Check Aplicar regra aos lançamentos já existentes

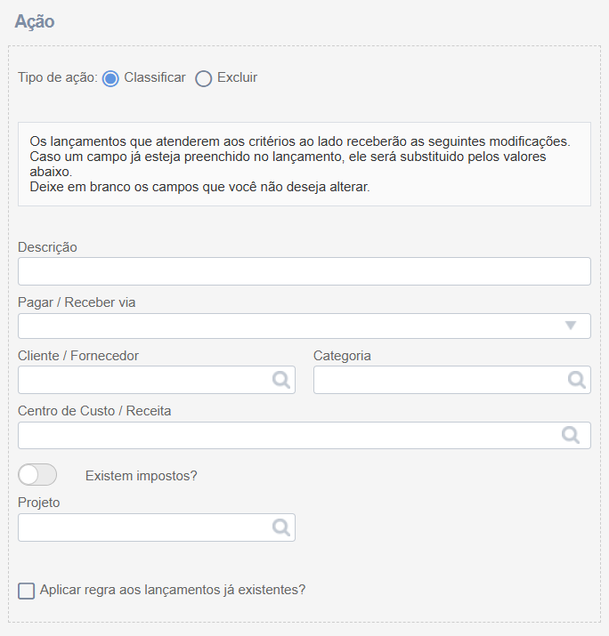(27, 591)
